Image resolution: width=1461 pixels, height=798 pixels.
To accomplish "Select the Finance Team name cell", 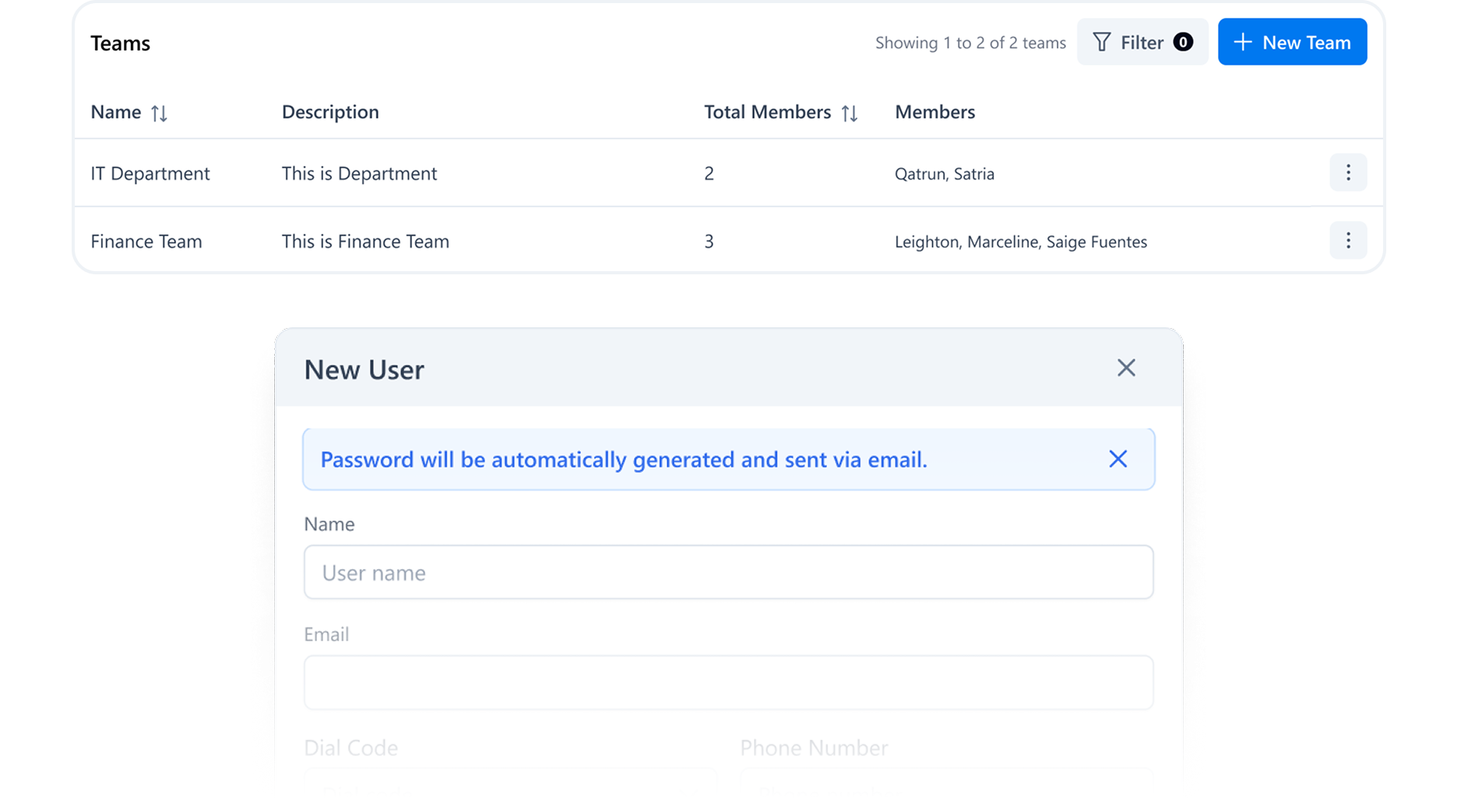I will (146, 242).
